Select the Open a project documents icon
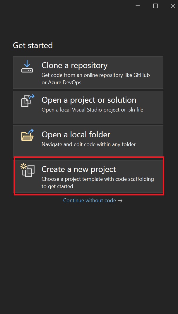 (28, 101)
